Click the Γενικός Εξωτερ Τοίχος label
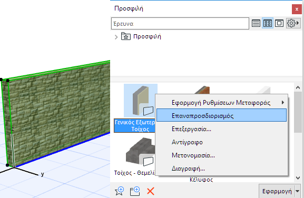Image resolution: width=304 pixels, height=198 pixels. point(135,125)
